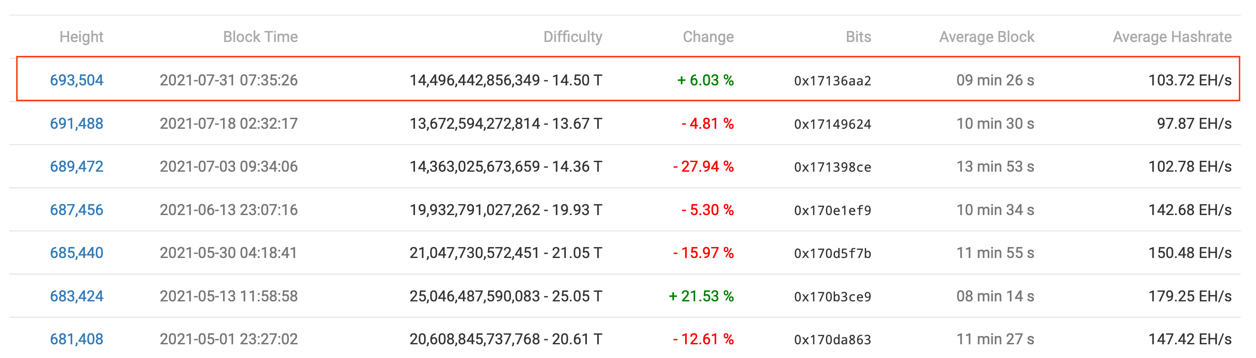
Task: Click the Height column header
Action: (81, 37)
